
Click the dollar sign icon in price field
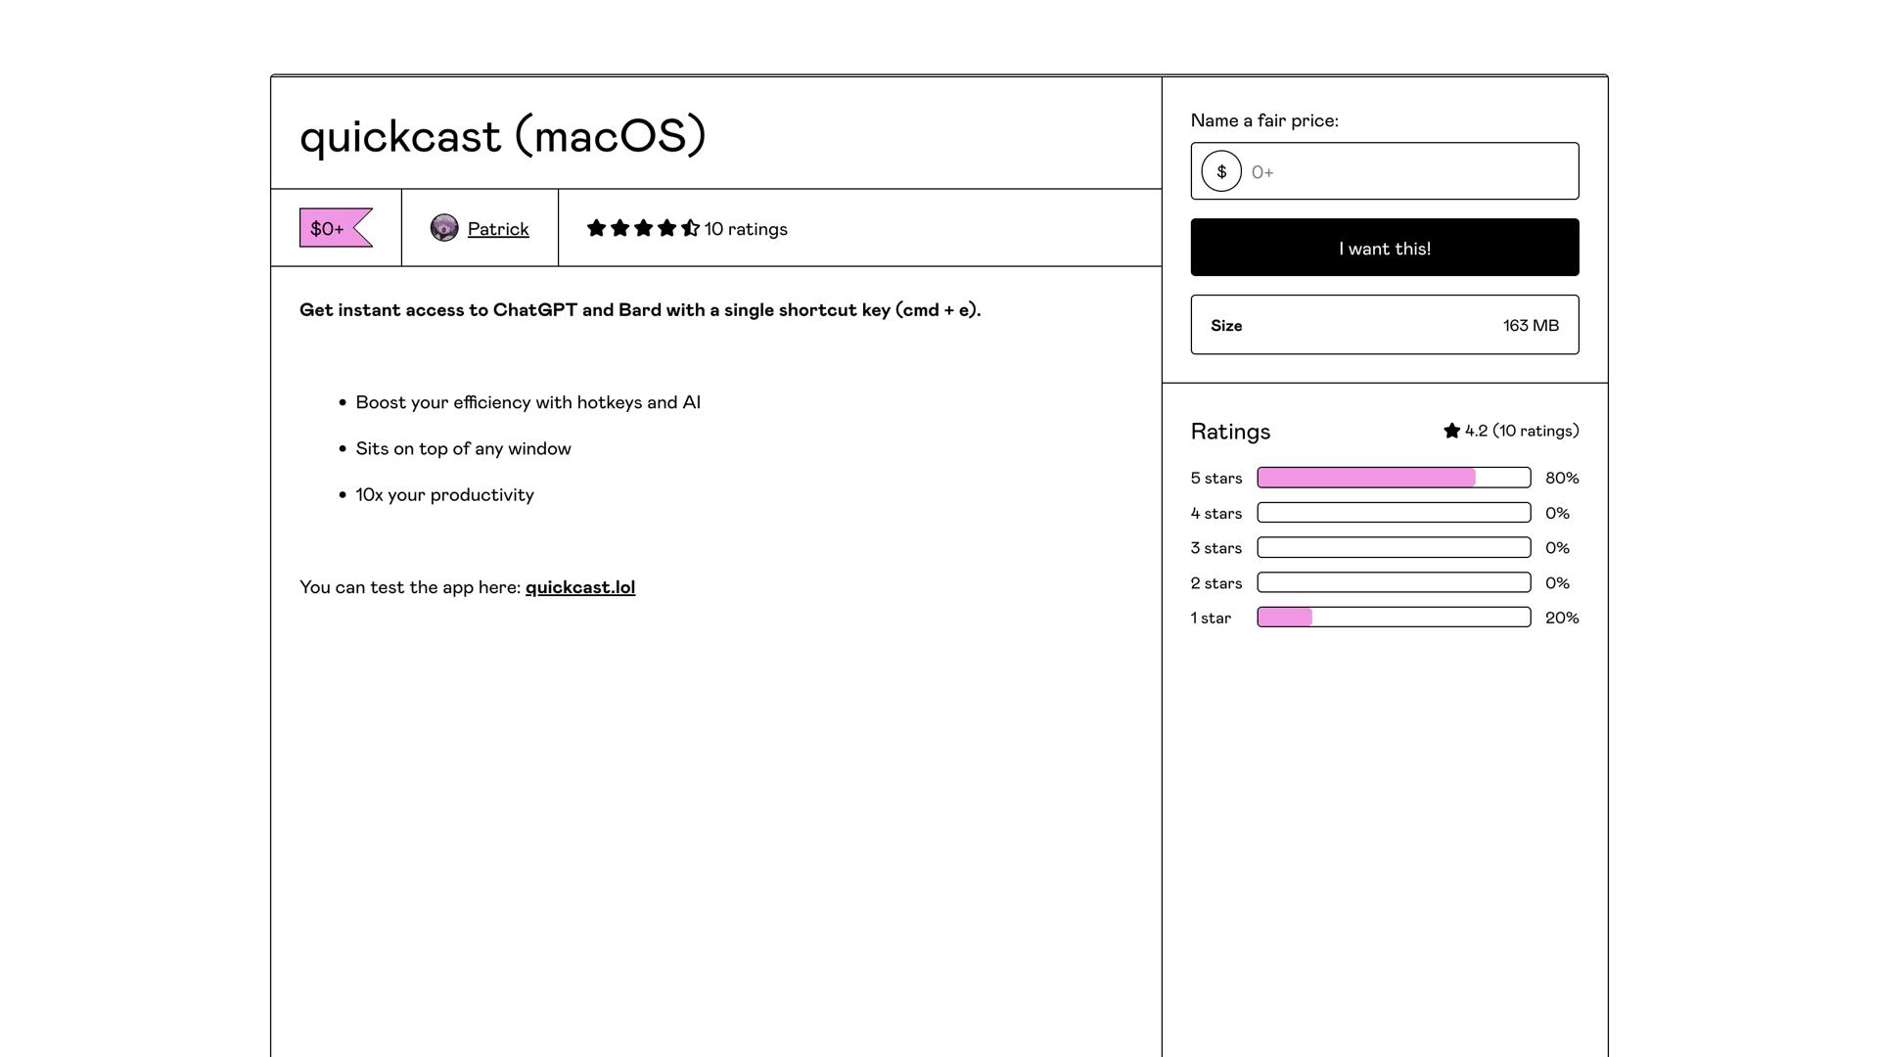pyautogui.click(x=1220, y=170)
